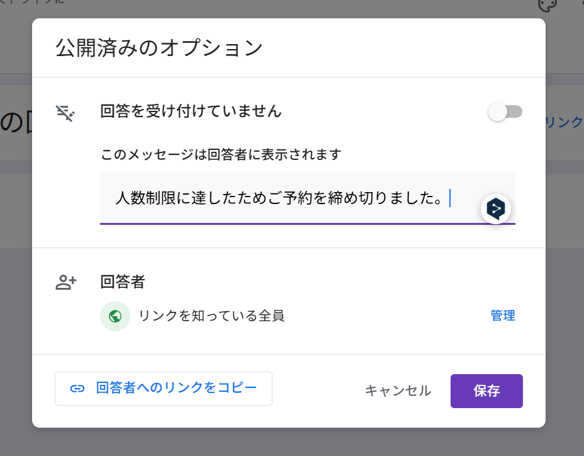Click the このメッセージは回答者に表示されます caption

(221, 154)
